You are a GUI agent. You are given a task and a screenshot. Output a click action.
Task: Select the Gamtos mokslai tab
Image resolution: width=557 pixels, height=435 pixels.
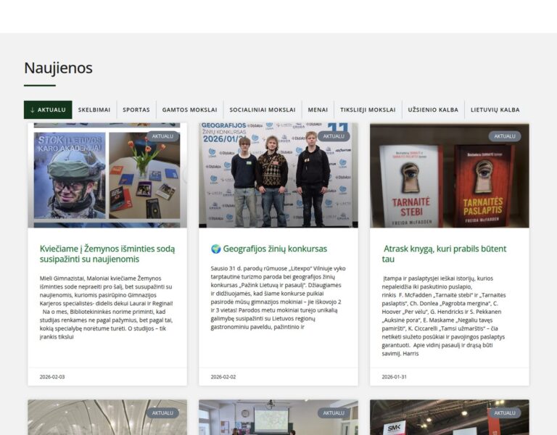click(189, 110)
